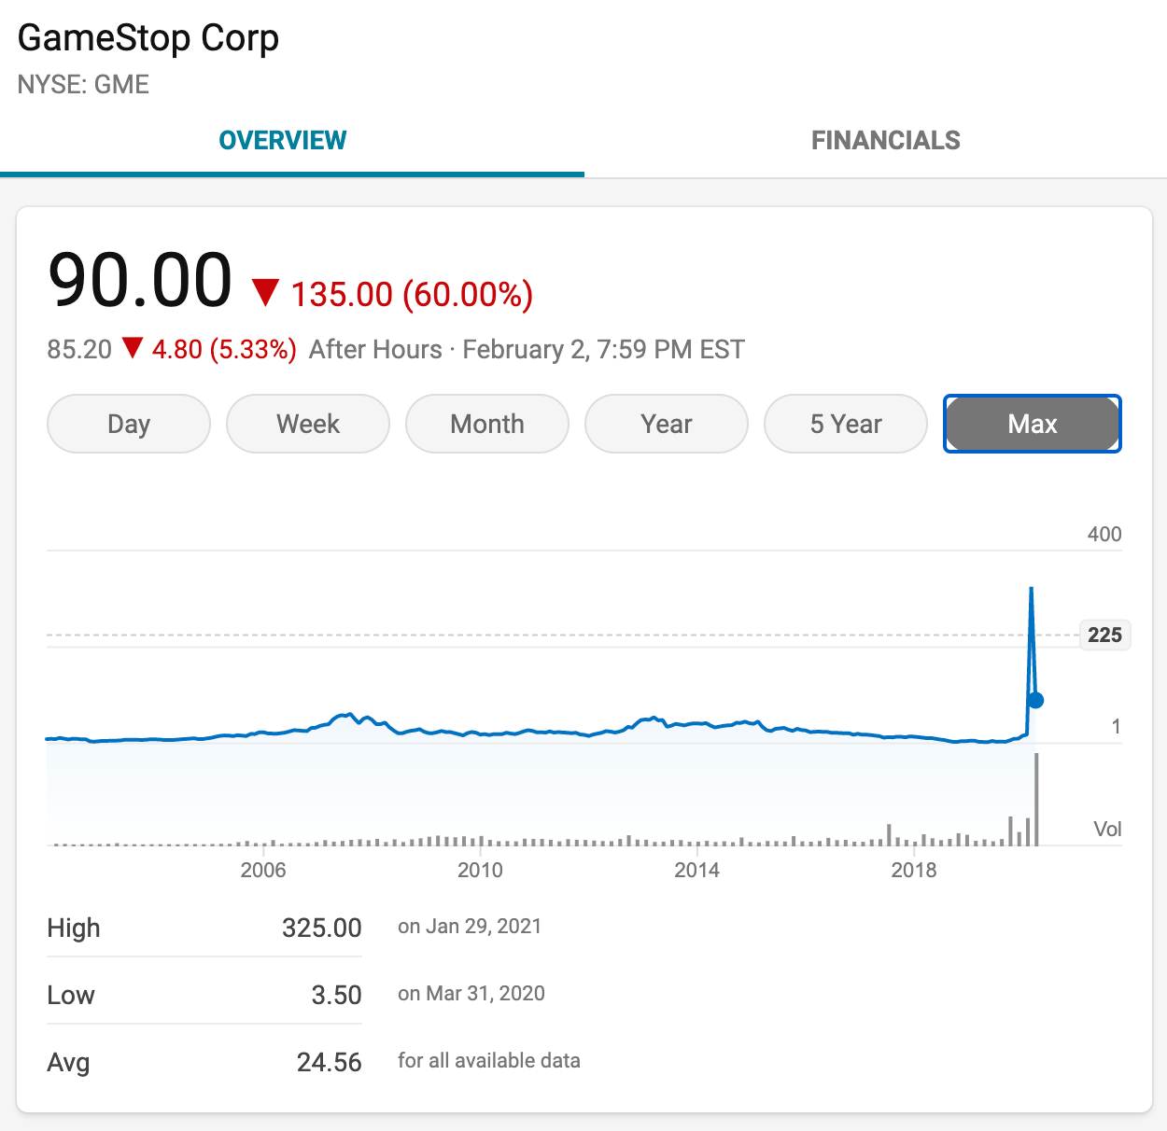The image size is (1167, 1131).
Task: Click the 2010 axis label
Action: pyautogui.click(x=480, y=870)
